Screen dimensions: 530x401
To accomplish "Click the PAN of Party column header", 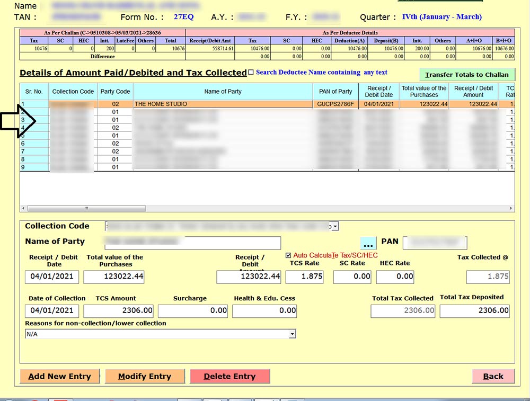I will (335, 92).
